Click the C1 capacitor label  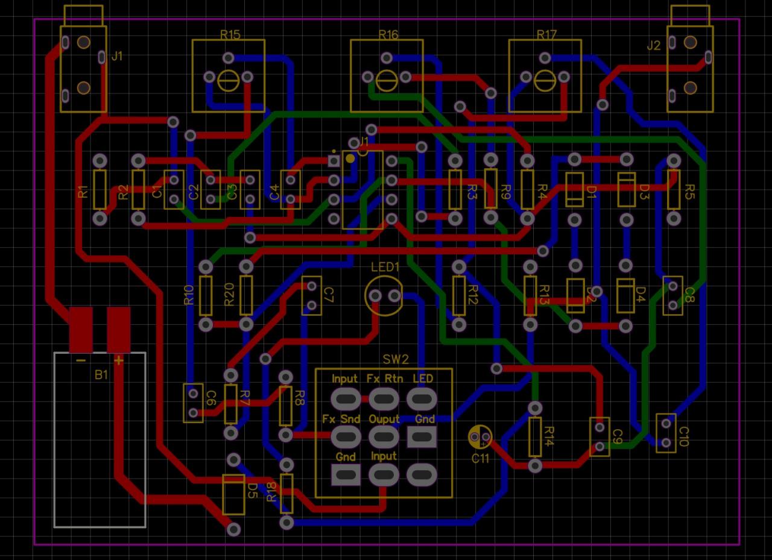coord(157,192)
